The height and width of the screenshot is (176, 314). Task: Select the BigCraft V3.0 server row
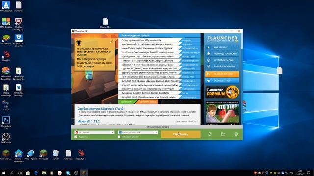(159, 89)
